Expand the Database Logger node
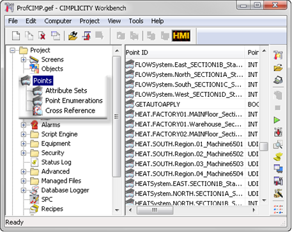This screenshot has height=232, width=292. pyautogui.click(x=24, y=190)
